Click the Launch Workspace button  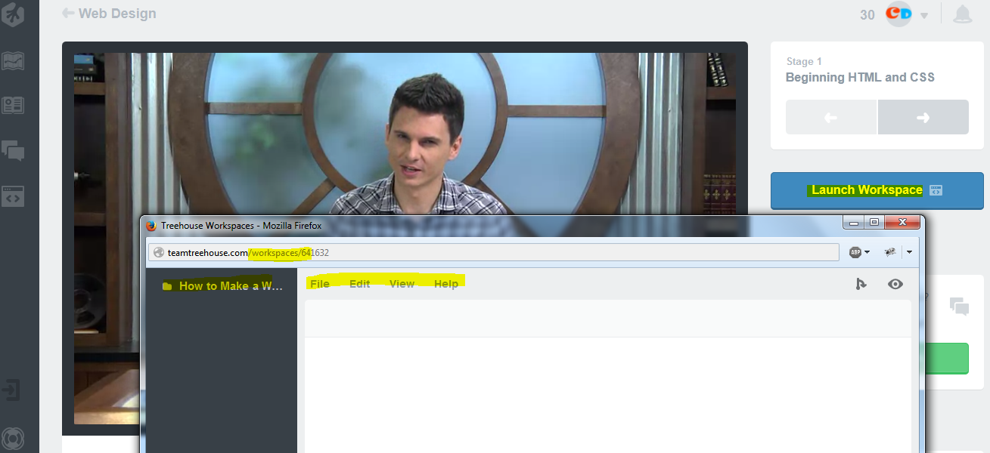click(877, 190)
